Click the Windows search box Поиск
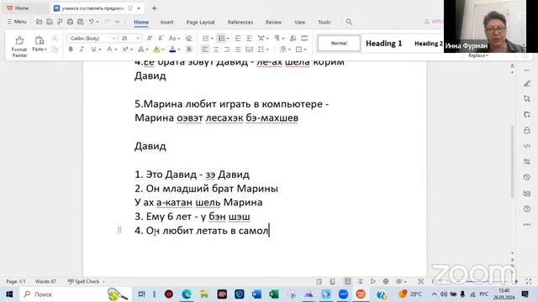This screenshot has height=302, width=538. 76,294
